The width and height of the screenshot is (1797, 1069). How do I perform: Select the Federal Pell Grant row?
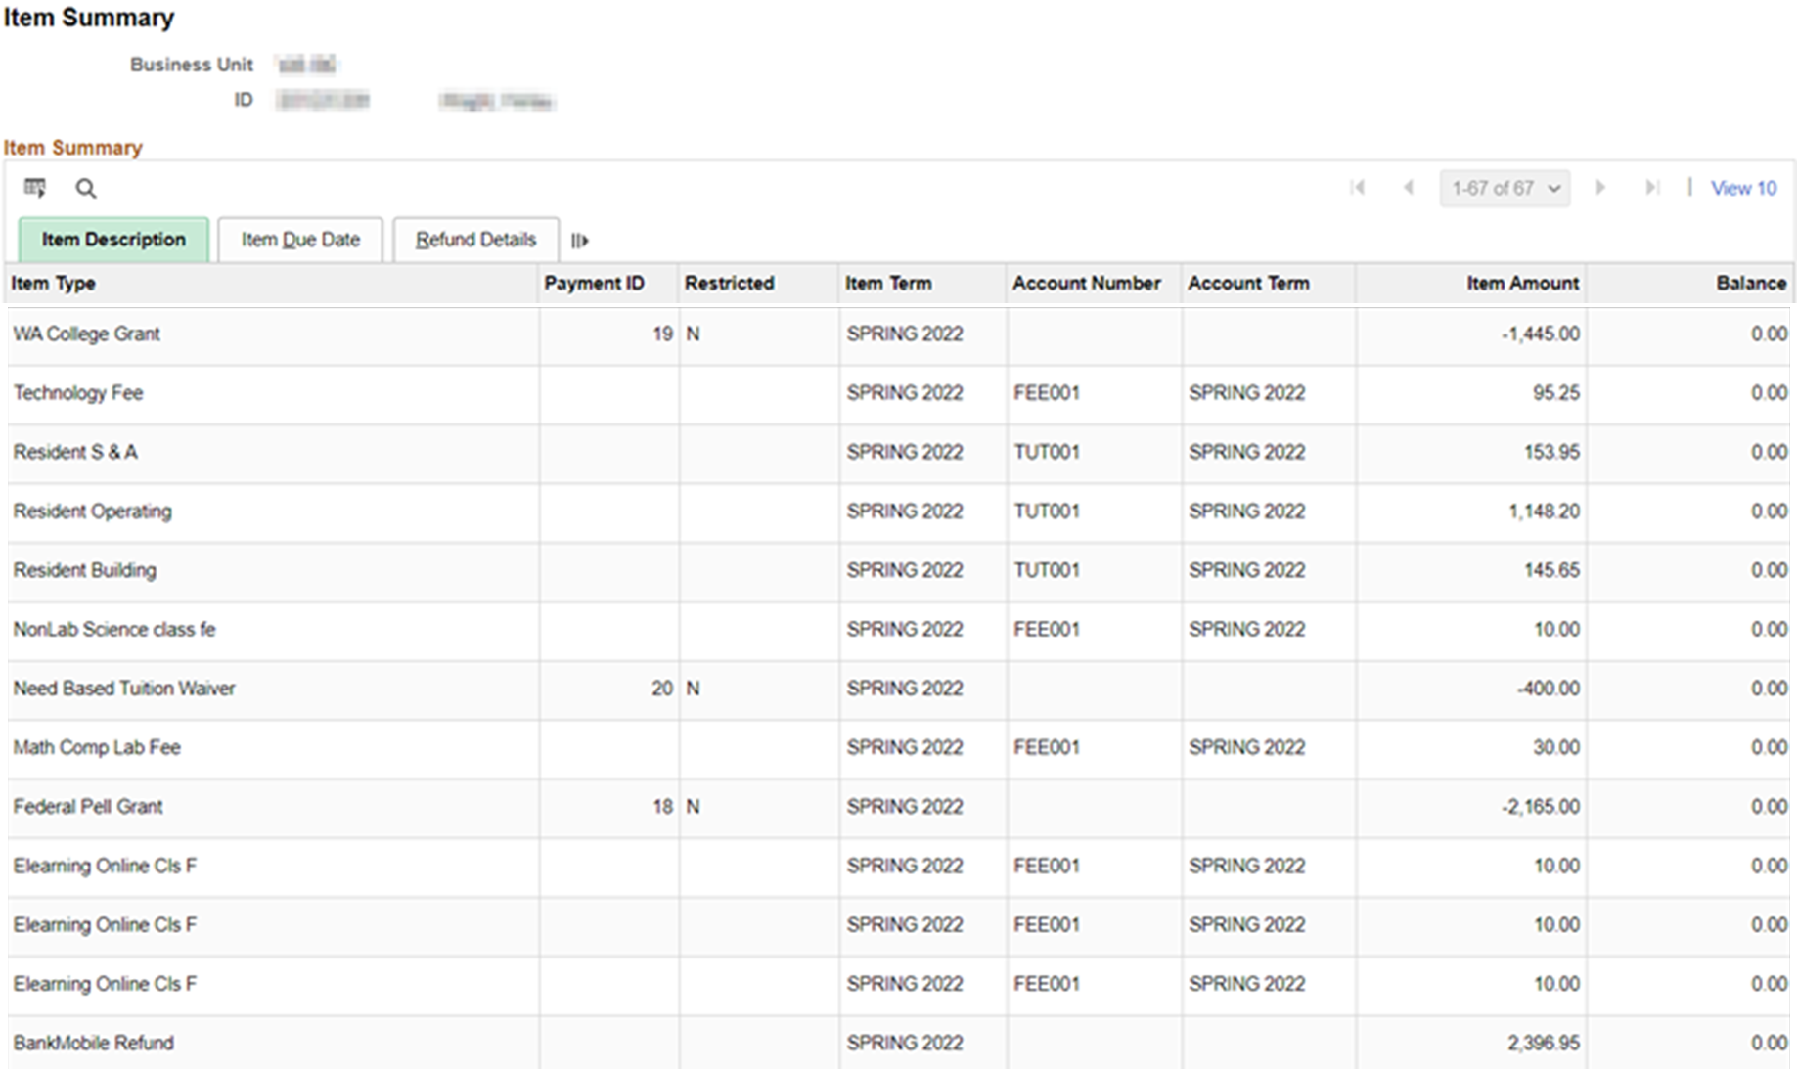coord(88,807)
